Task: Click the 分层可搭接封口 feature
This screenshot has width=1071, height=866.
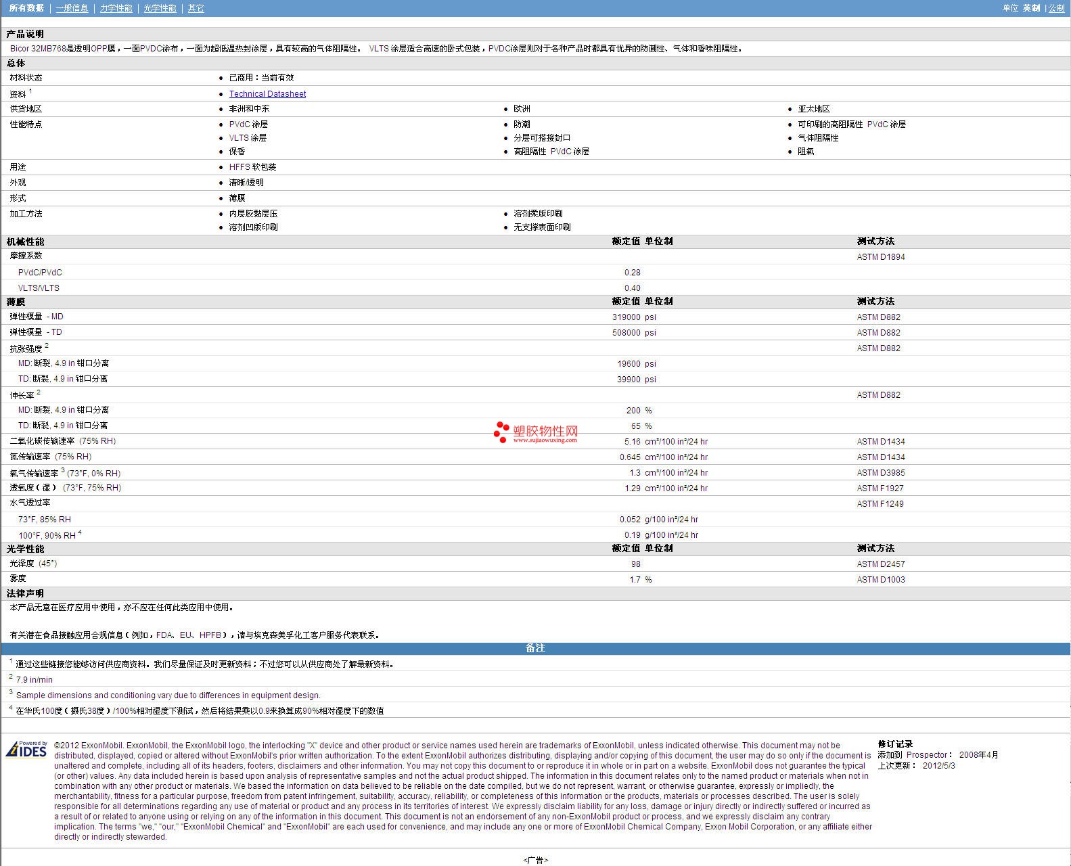Action: pos(542,138)
